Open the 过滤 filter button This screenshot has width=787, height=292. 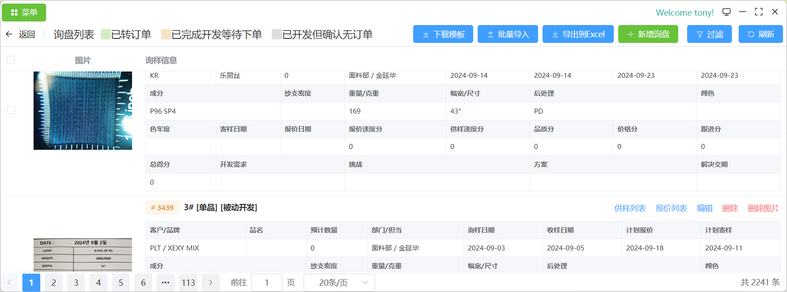click(709, 34)
